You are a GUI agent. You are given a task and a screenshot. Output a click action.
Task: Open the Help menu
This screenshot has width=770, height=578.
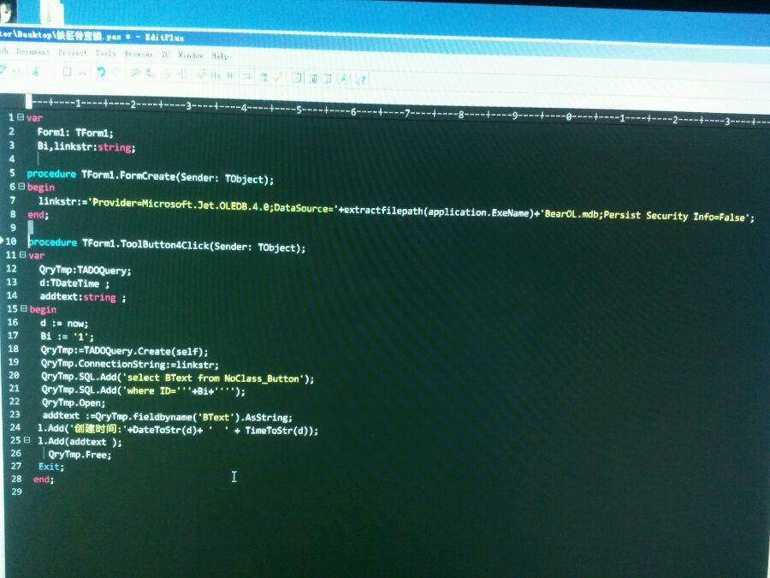[220, 57]
